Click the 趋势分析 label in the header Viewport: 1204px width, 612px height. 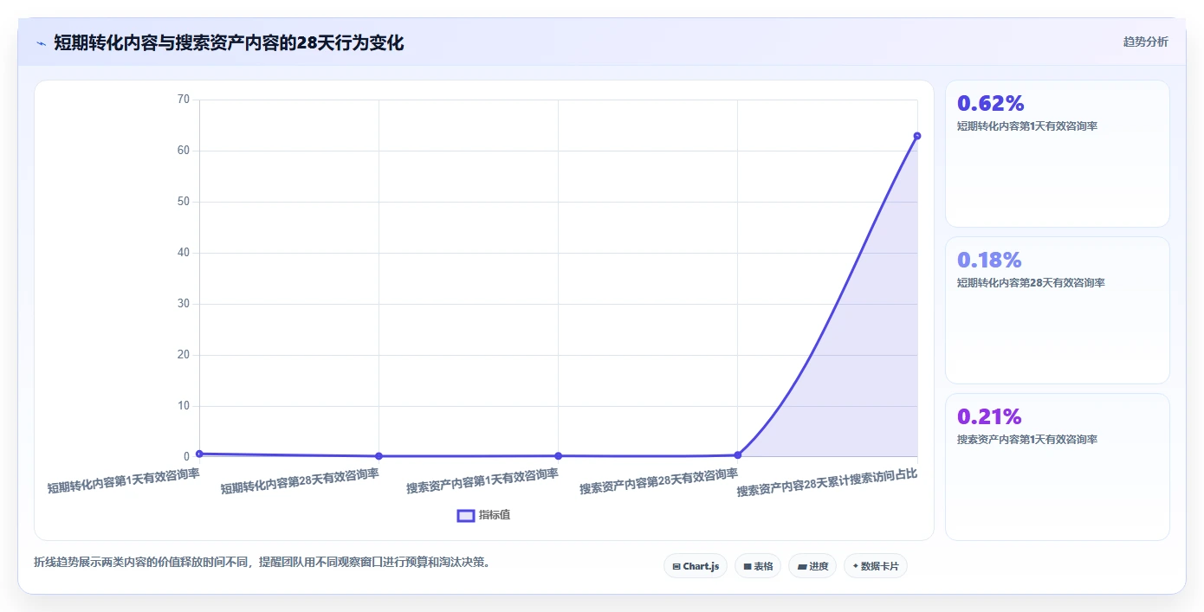[x=1145, y=42]
